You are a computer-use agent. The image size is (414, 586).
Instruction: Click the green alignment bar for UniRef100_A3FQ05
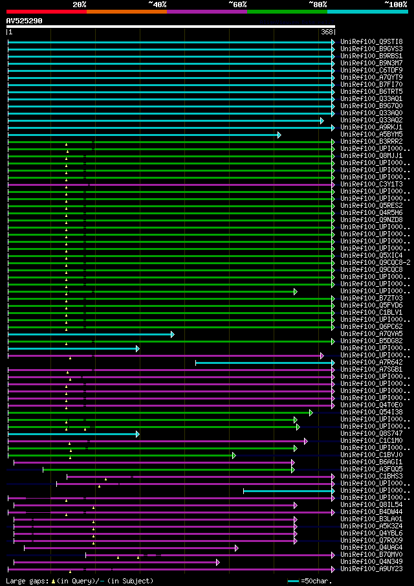[x=168, y=470]
